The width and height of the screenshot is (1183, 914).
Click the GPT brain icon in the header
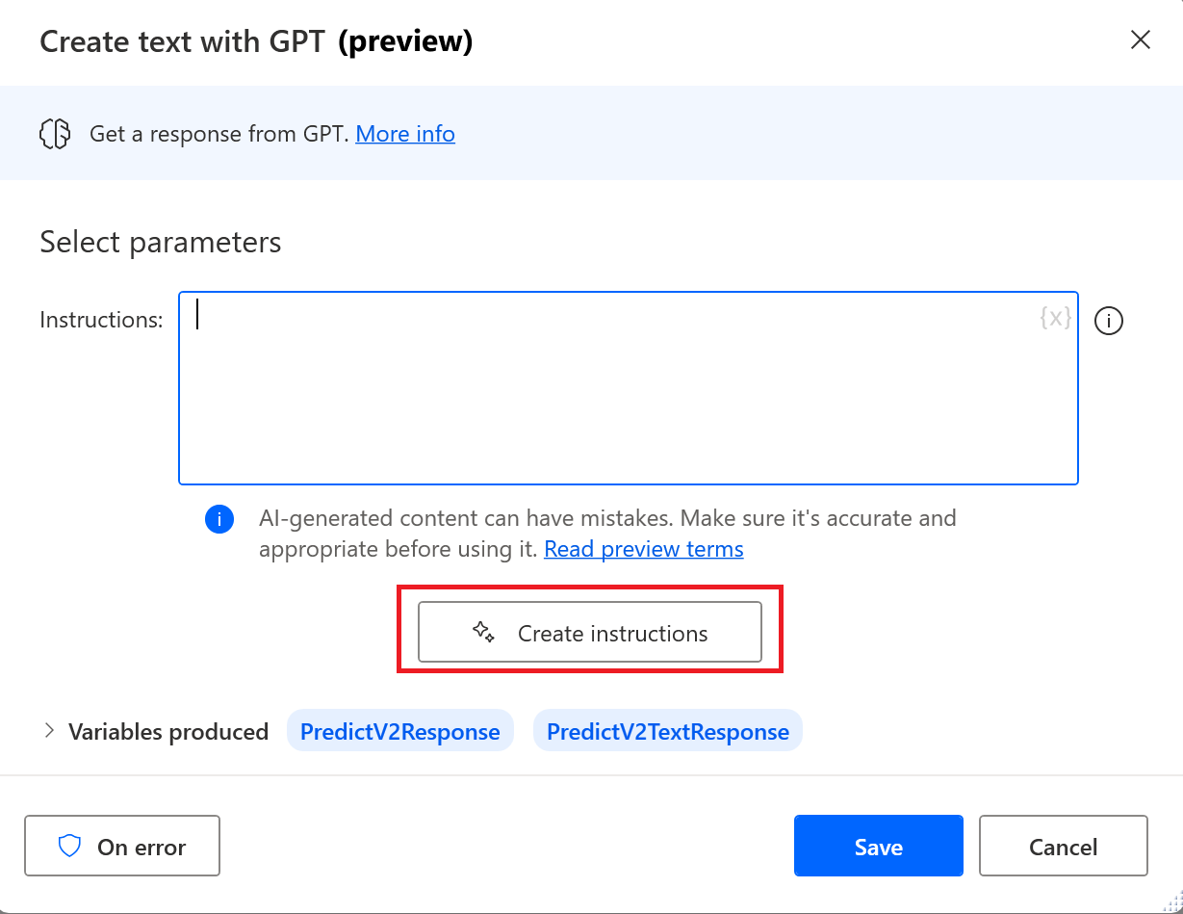point(55,133)
